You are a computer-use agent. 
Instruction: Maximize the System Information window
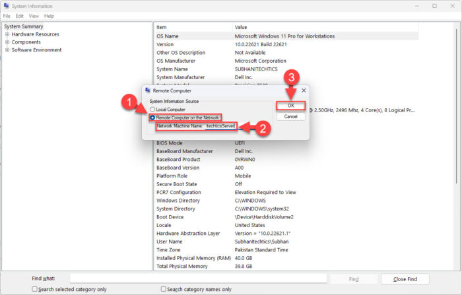pos(434,6)
